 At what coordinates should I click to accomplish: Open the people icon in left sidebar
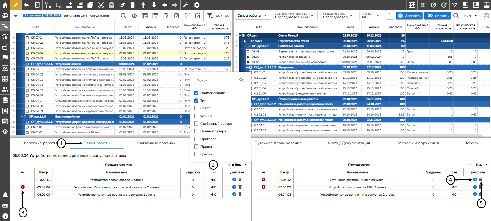coord(5,89)
